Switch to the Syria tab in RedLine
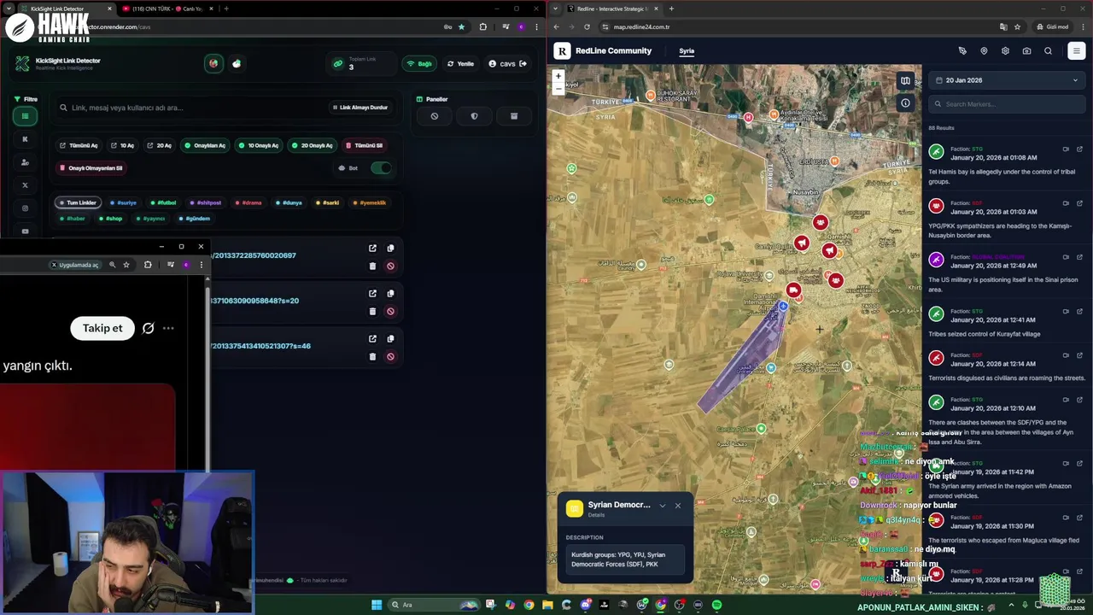The width and height of the screenshot is (1093, 615). click(687, 51)
